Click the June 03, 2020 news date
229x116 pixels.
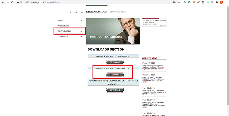149,63
